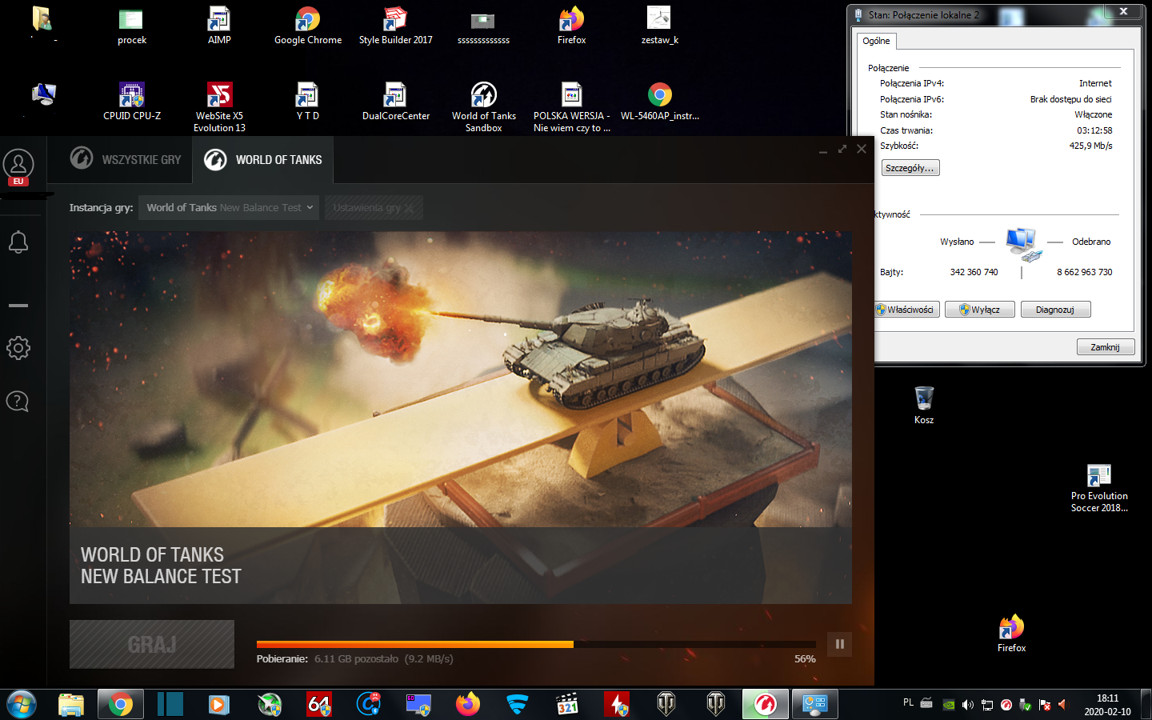This screenshot has height=720, width=1152.
Task: Click the received bytes 8 662 963 730
Action: pos(1084,272)
